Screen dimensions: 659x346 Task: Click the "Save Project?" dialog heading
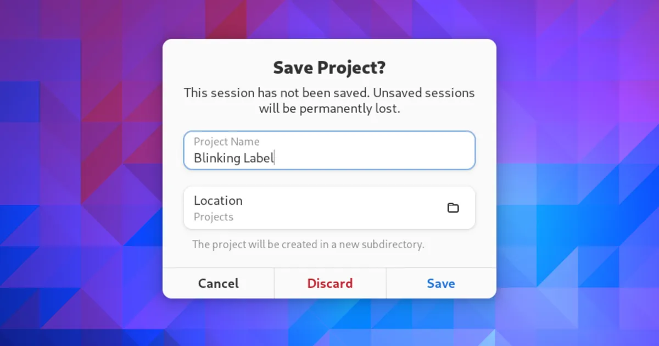pyautogui.click(x=329, y=68)
